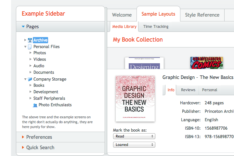234x156 pixels.
Task: Select the Designing book cover thumbnail
Action: pyautogui.click(x=144, y=63)
